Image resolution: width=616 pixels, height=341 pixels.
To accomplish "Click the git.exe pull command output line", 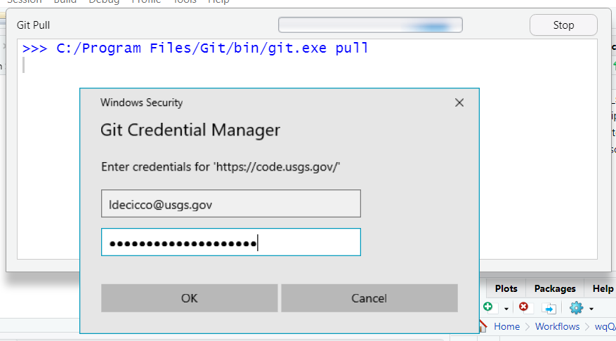I will (x=195, y=48).
